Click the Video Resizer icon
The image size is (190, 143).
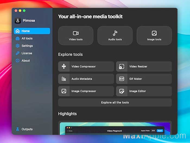pyautogui.click(x=122, y=67)
